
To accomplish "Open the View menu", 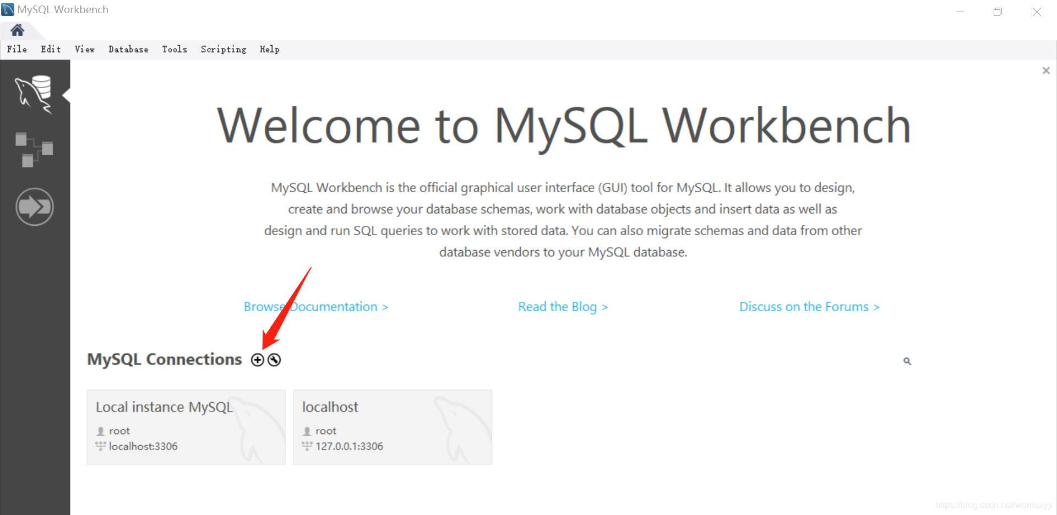I will tap(85, 49).
